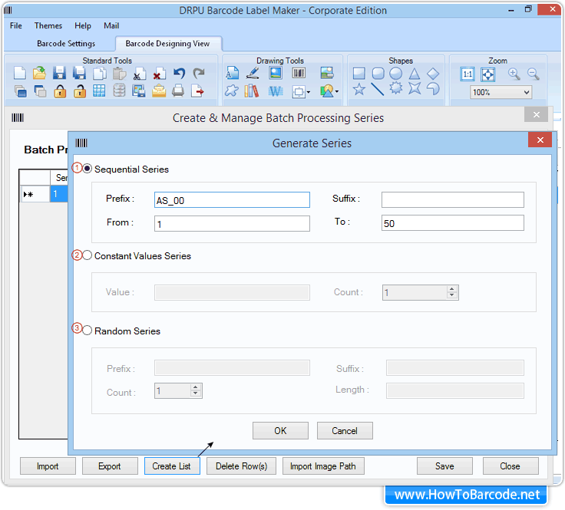565x510 pixels.
Task: Click the Zoom In magnifier icon
Action: [514, 74]
